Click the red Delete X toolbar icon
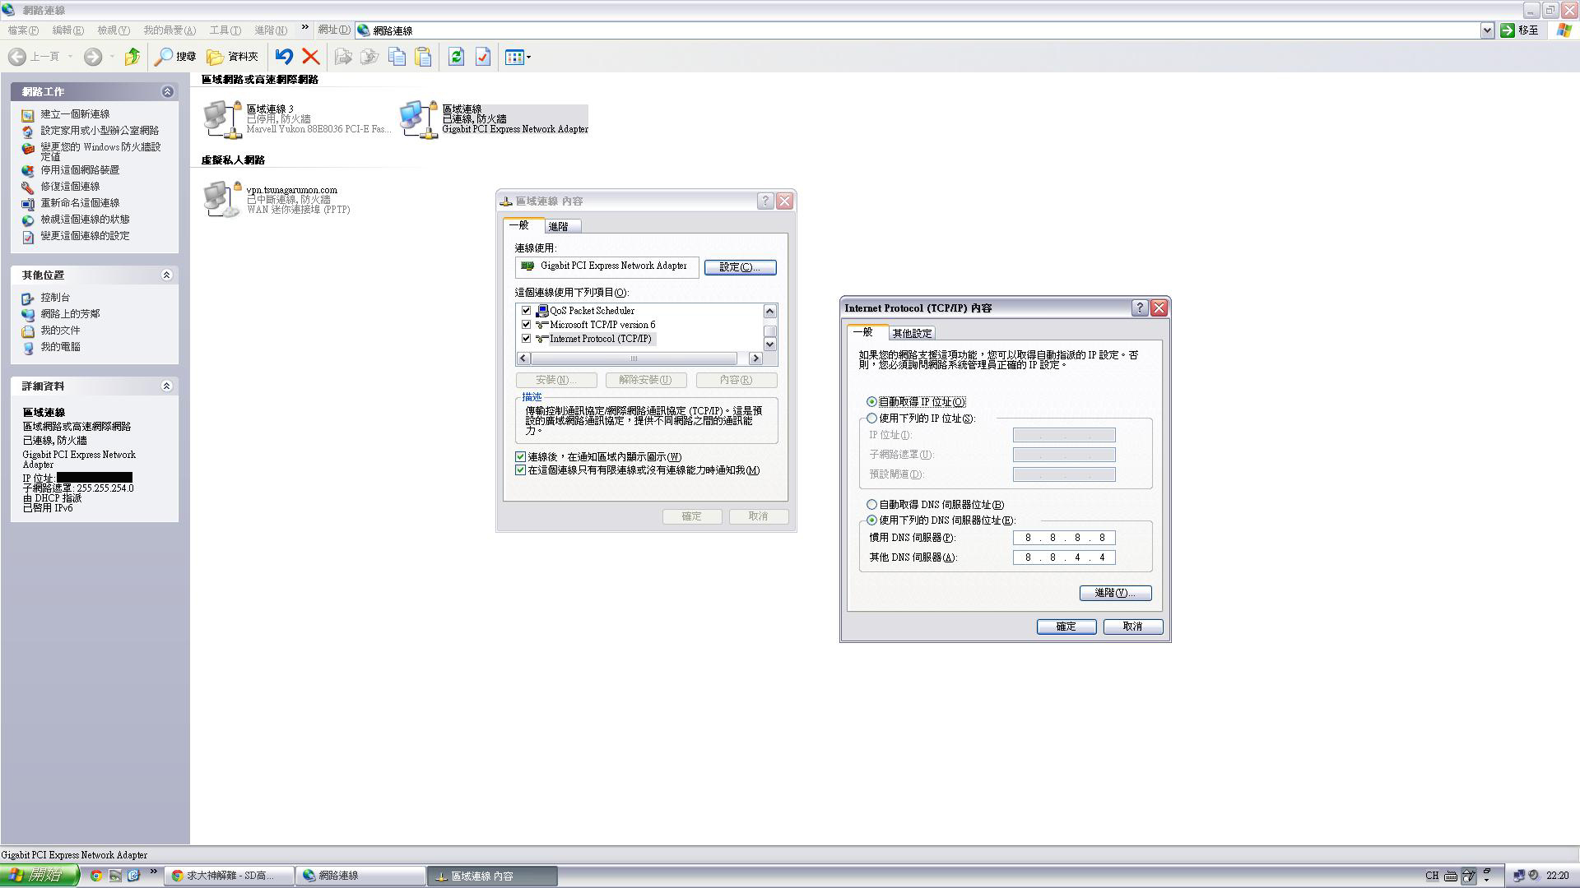The height and width of the screenshot is (888, 1580). [x=310, y=57]
